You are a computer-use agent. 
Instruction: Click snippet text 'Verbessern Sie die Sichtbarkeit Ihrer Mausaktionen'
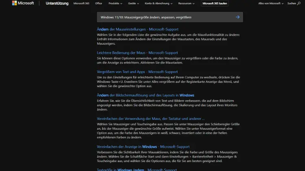167,157
